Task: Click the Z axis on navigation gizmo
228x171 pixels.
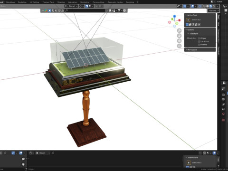Action: 174,16
